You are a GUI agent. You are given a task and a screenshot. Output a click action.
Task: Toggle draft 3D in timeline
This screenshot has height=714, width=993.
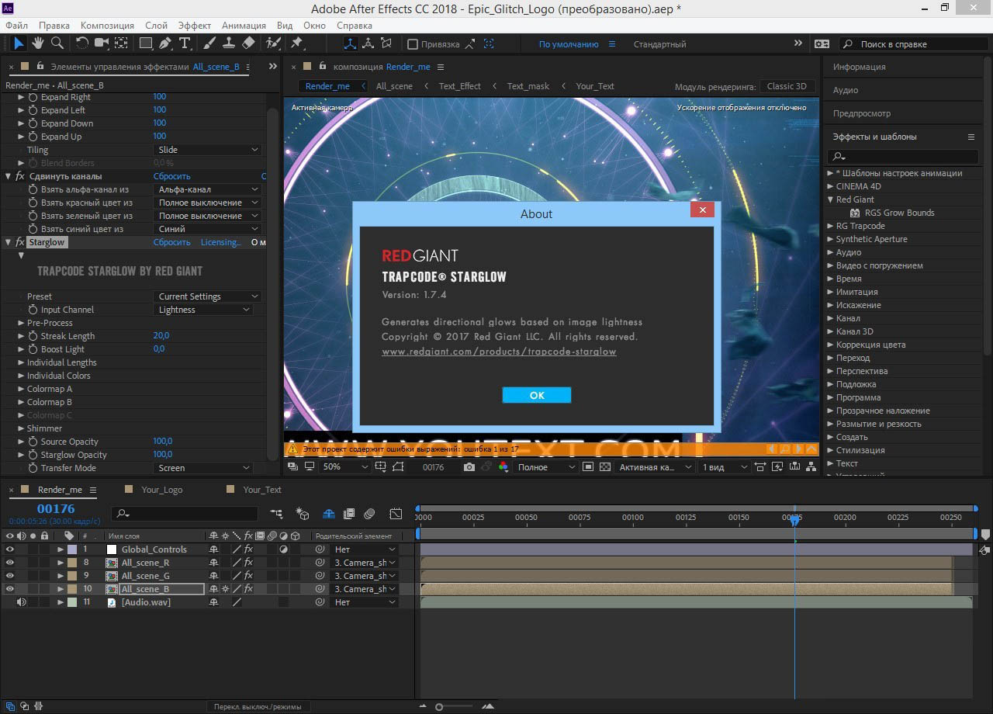pos(303,514)
